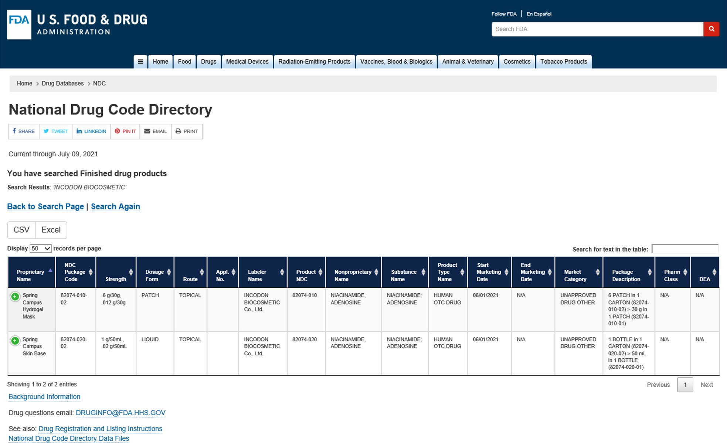Sort by Appl. No. column
727x444 pixels.
(223, 272)
